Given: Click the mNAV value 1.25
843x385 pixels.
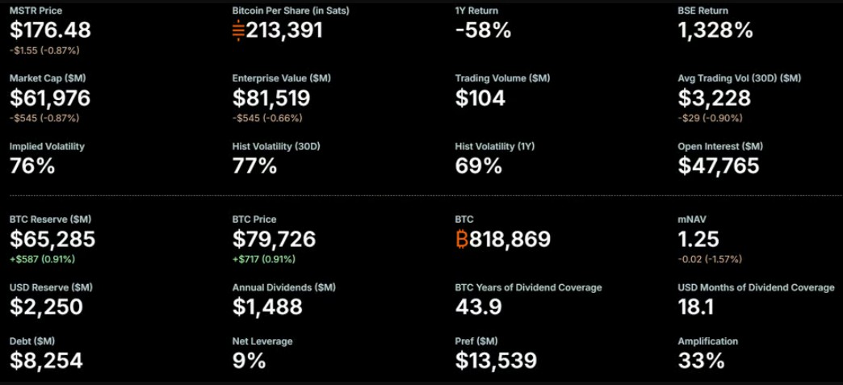Looking at the screenshot, I should pos(698,239).
